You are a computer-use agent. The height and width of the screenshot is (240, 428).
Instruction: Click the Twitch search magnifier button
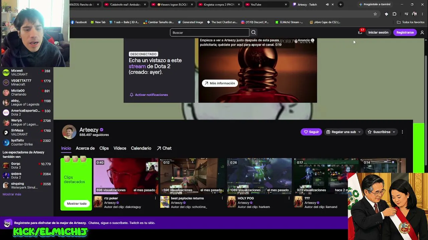(x=253, y=32)
